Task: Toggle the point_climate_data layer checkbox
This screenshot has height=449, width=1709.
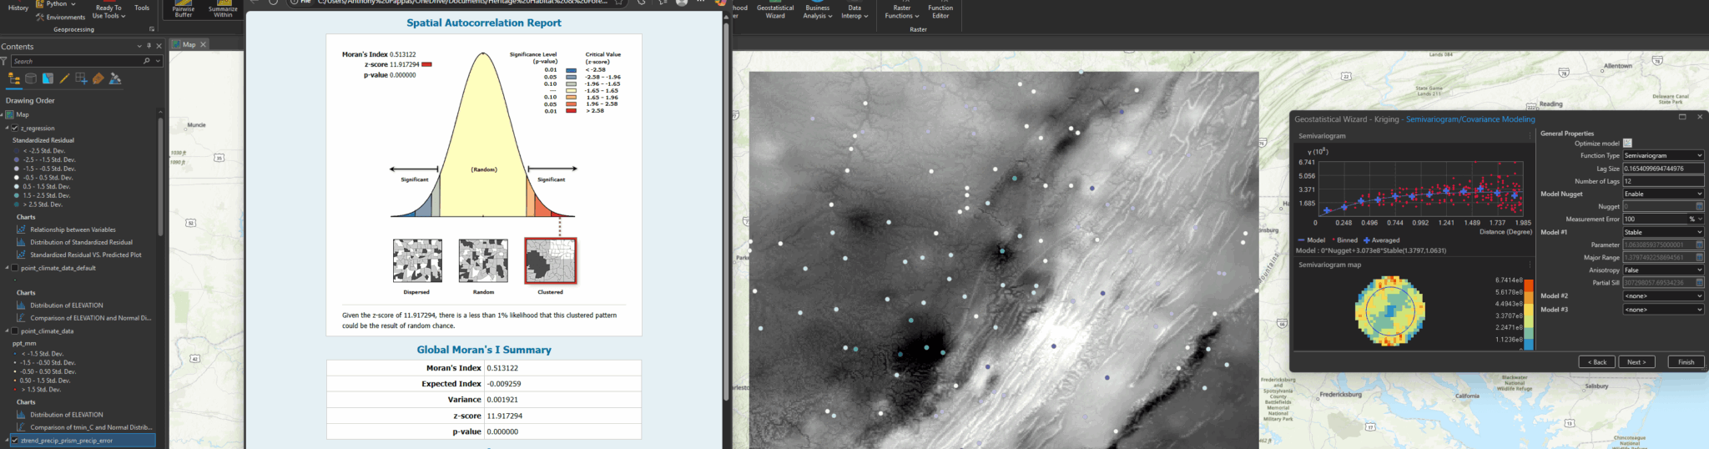Action: click(x=15, y=331)
